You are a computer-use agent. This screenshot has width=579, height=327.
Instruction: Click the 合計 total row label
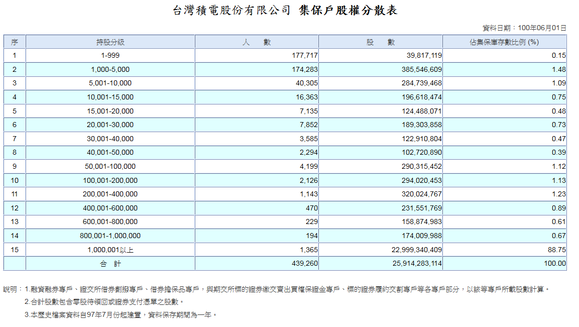pos(110,264)
